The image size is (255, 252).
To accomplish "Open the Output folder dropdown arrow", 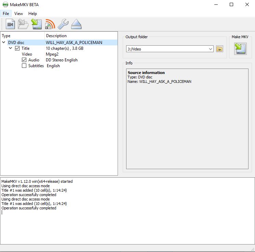I will click(x=211, y=49).
